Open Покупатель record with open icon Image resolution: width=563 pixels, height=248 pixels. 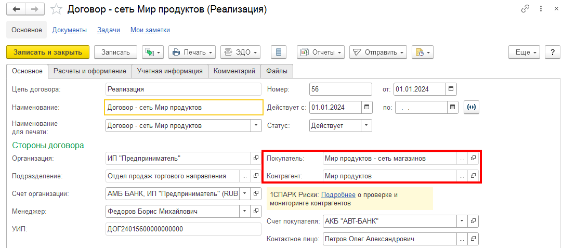point(473,158)
